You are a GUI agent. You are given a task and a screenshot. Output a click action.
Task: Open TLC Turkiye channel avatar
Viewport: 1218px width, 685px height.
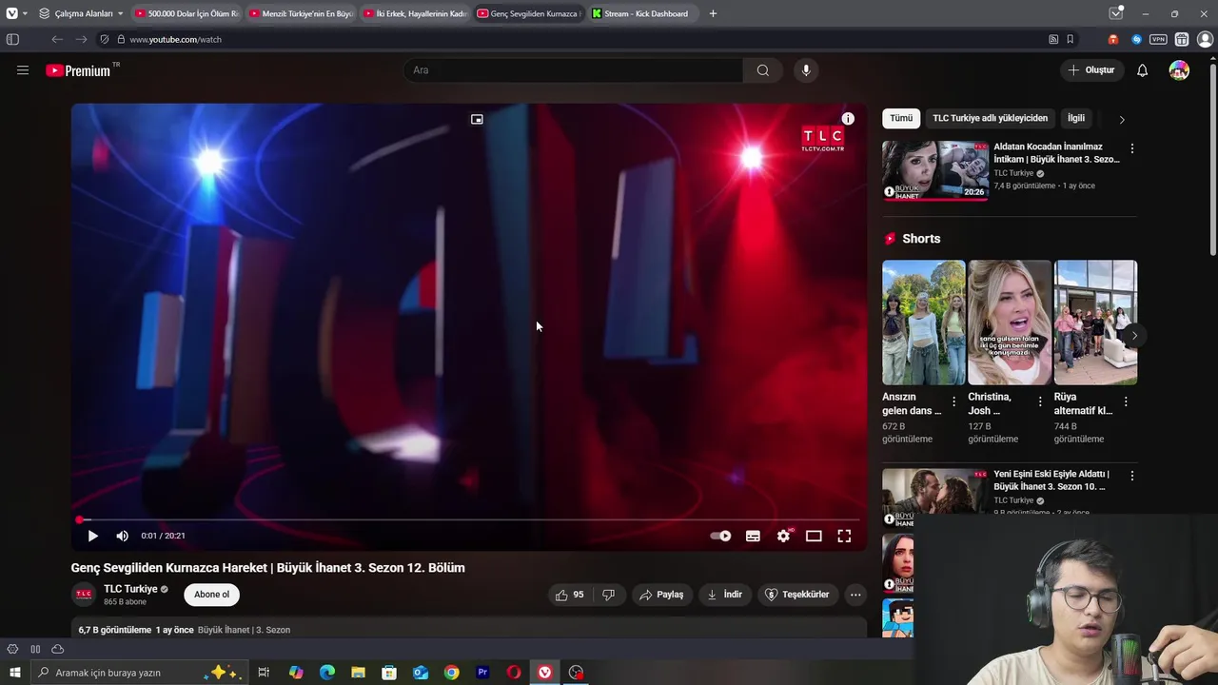click(84, 595)
